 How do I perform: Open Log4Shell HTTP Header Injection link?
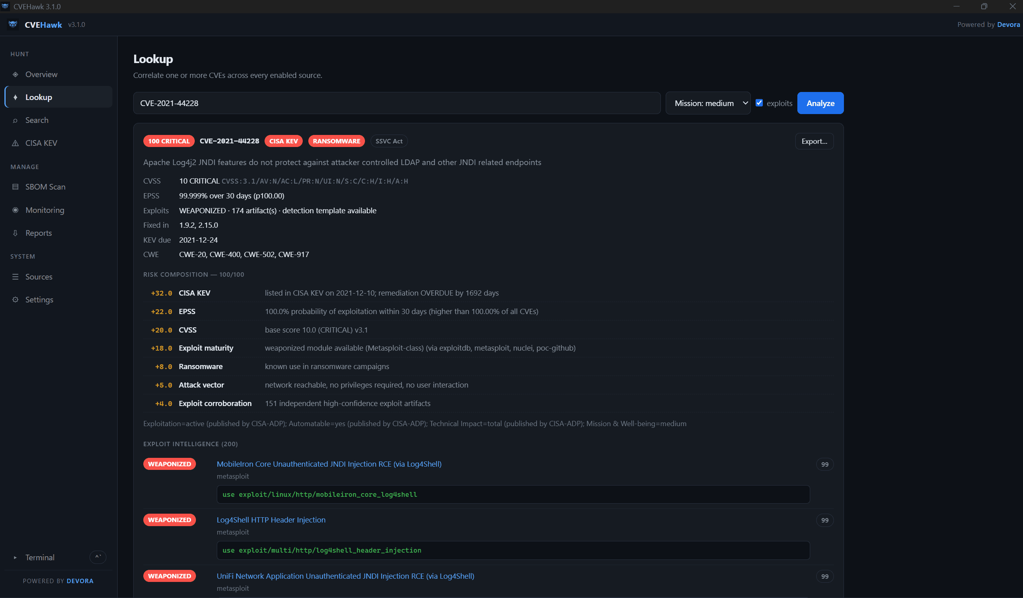pos(271,520)
